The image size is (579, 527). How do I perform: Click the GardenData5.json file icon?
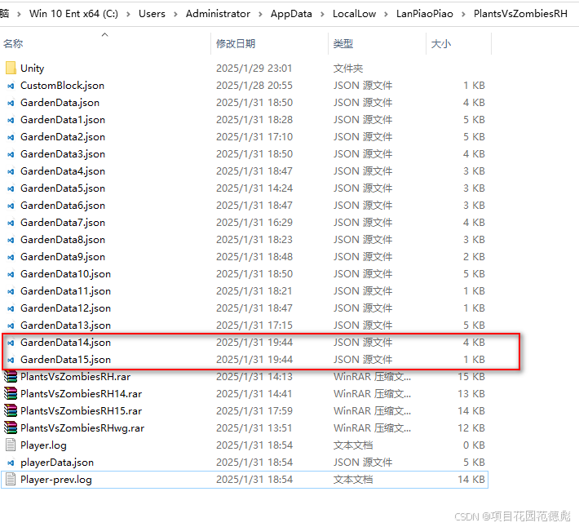[x=11, y=188]
